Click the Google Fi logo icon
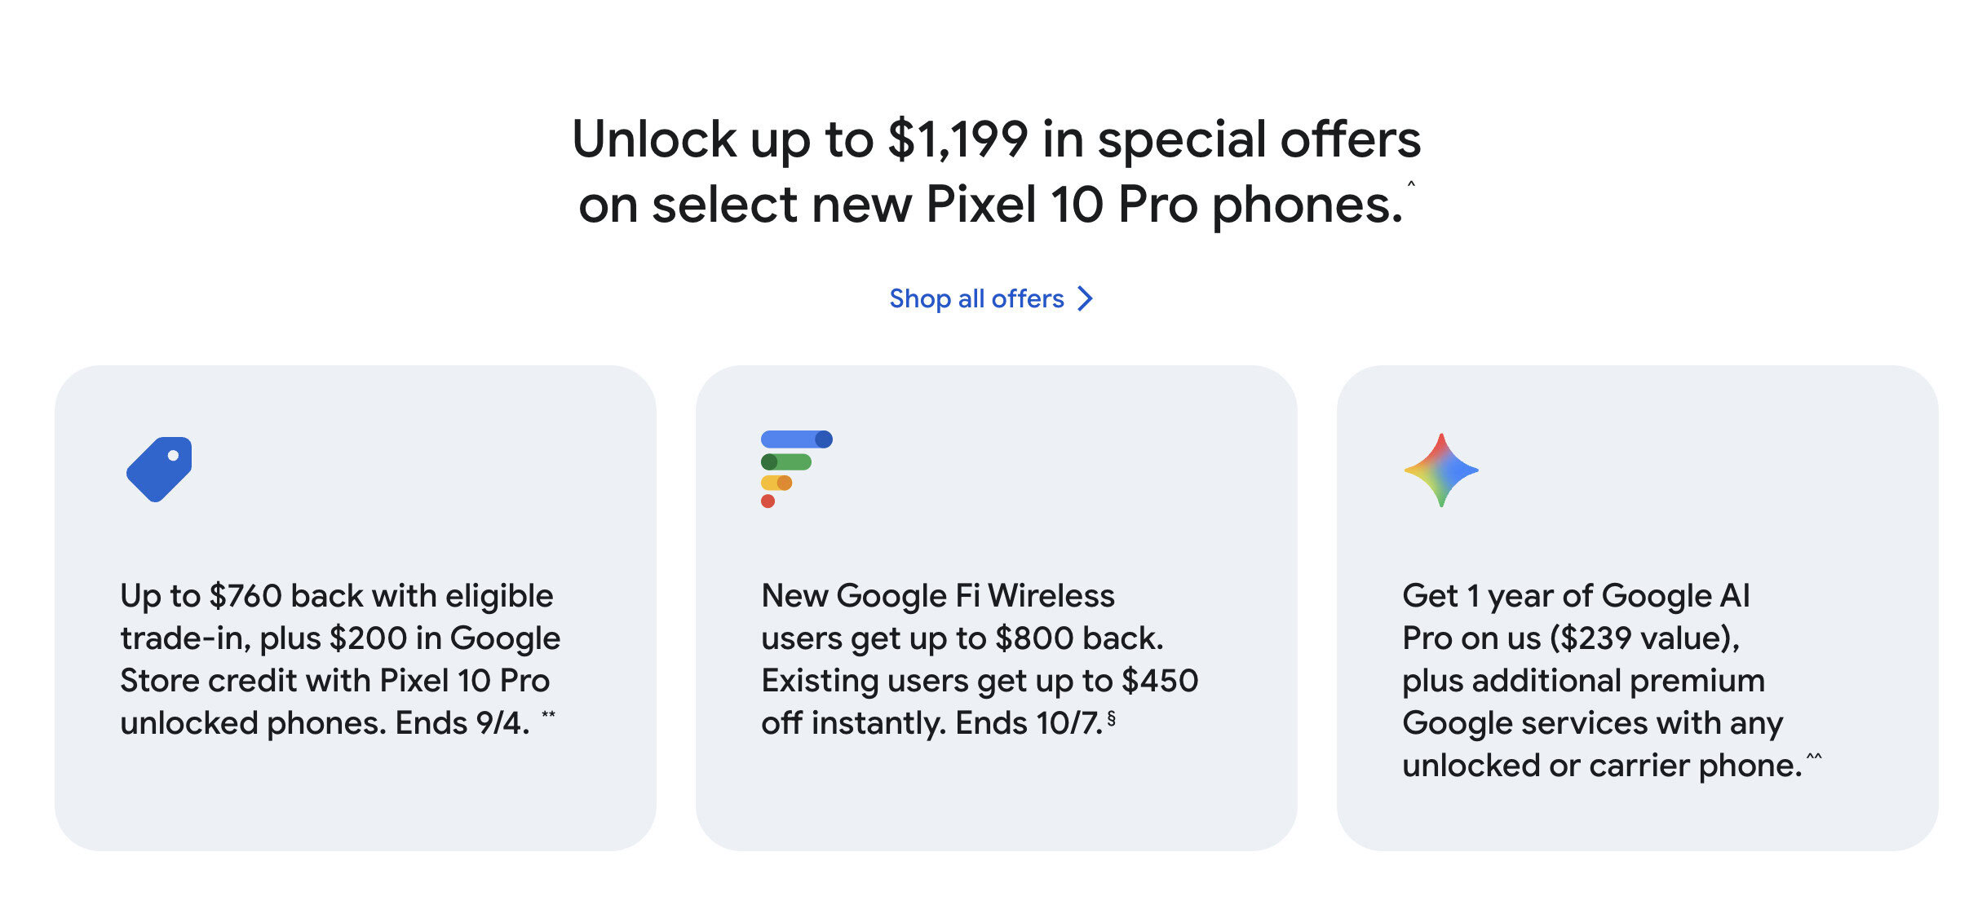This screenshot has width=1982, height=905. (x=794, y=468)
